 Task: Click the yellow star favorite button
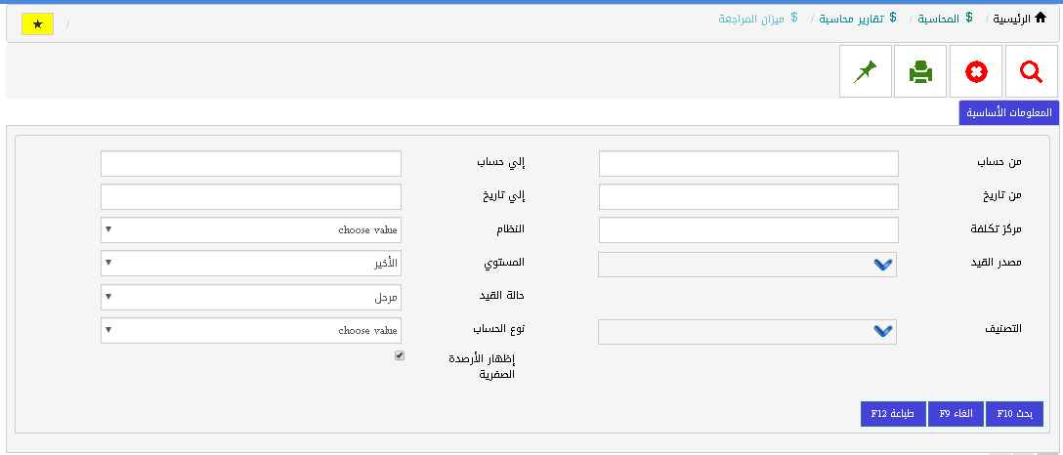[x=38, y=23]
